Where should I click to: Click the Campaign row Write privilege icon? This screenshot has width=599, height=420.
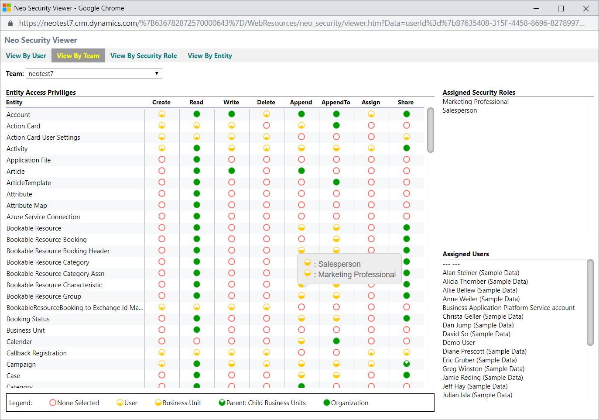click(x=232, y=364)
